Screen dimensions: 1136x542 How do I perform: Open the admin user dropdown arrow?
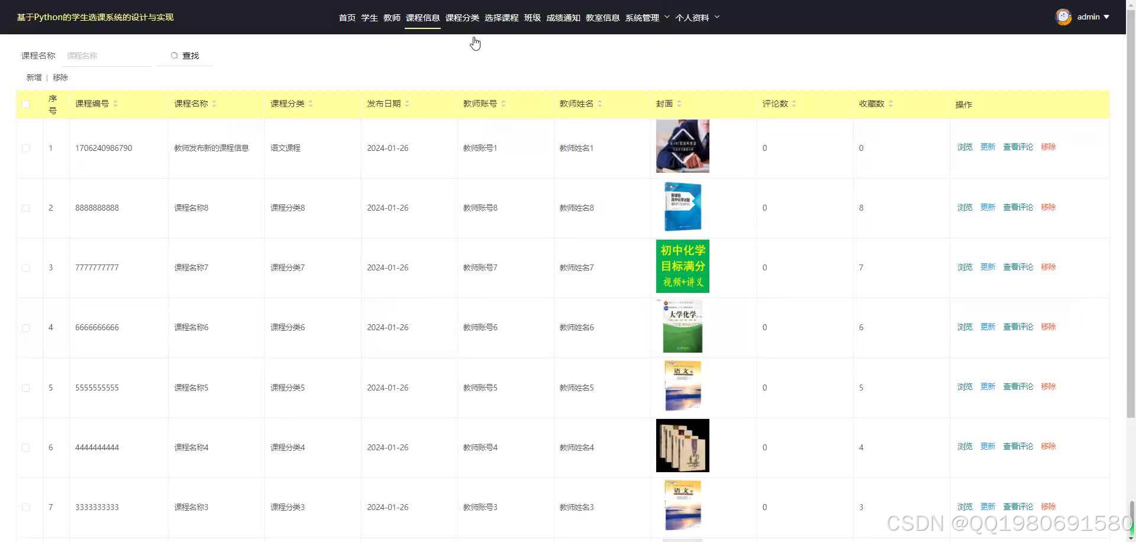1106,17
